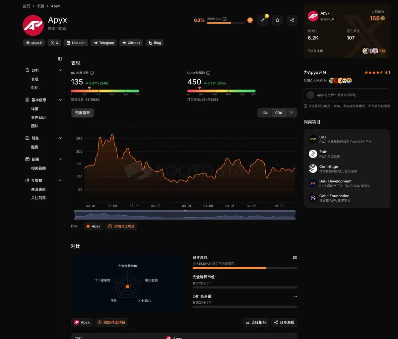Click 项目 in breadcrumb
Viewport: 398px width, 339px height.
pyautogui.click(x=40, y=6)
